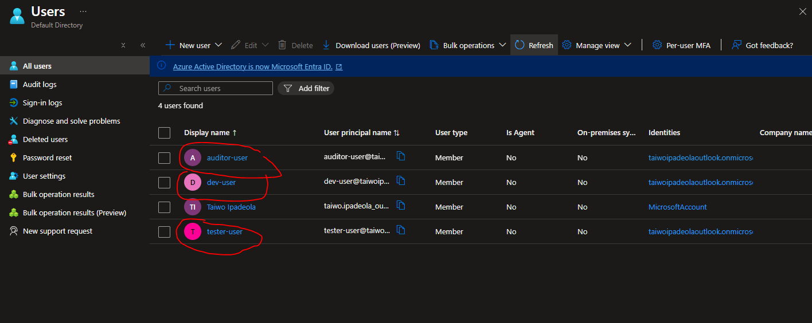Click Got feedback? button
Image resolution: width=812 pixels, height=323 pixels.
(763, 45)
